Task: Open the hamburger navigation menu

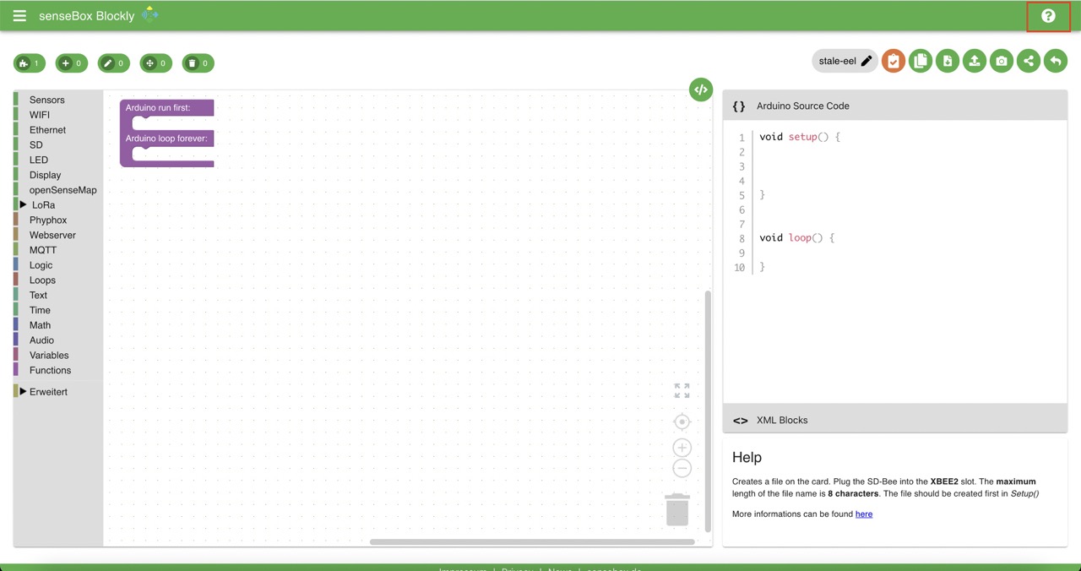Action: (x=19, y=16)
